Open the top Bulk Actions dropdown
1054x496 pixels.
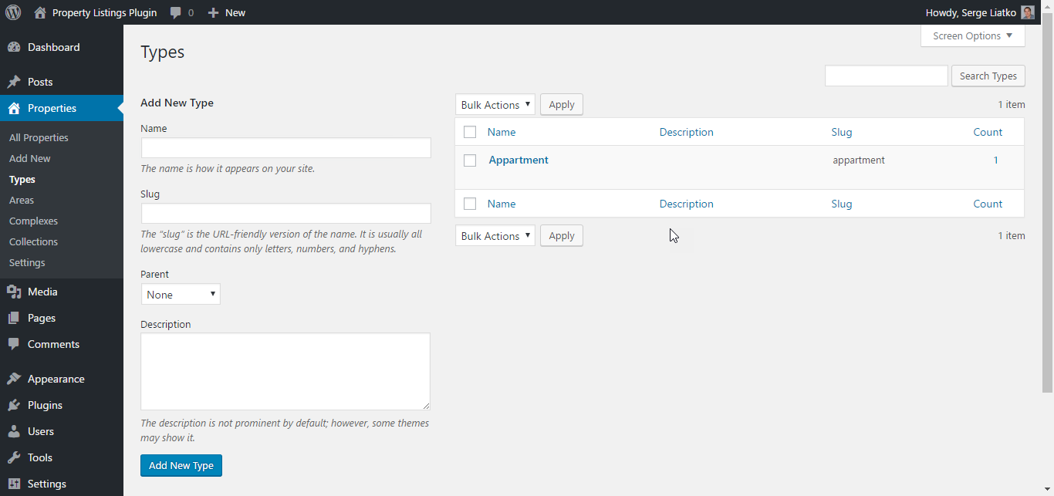[495, 105]
